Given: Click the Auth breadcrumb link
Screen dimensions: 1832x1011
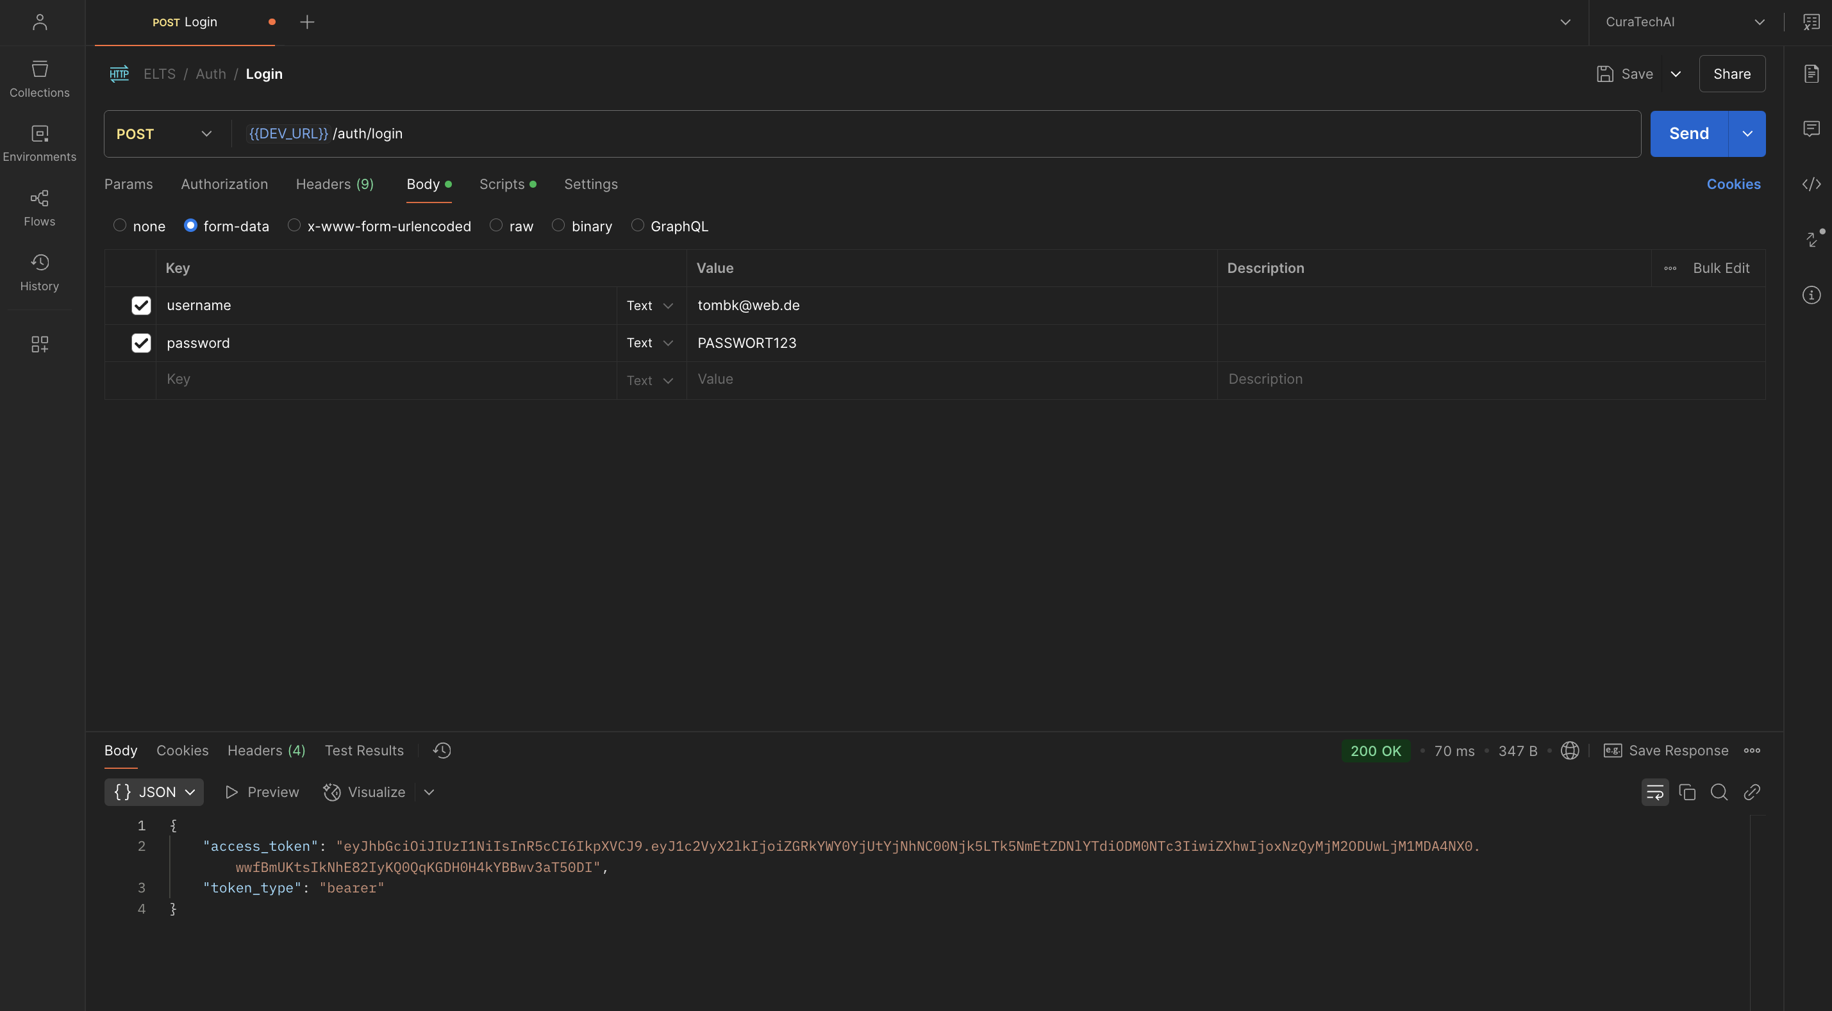Looking at the screenshot, I should point(212,74).
